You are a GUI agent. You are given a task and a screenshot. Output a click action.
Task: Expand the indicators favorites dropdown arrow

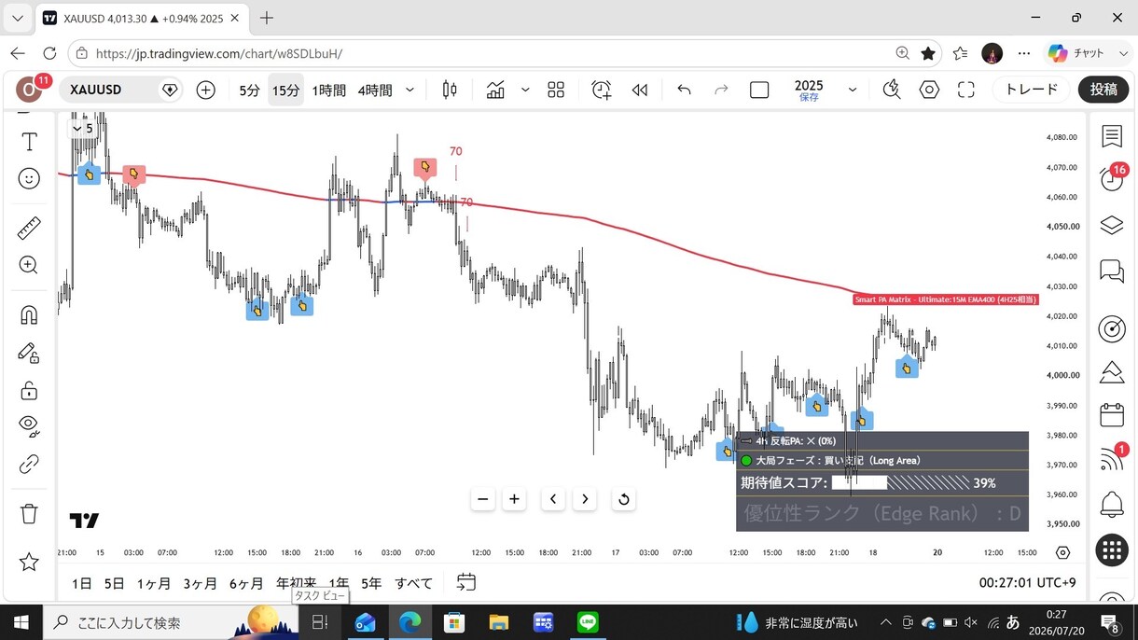pos(525,90)
